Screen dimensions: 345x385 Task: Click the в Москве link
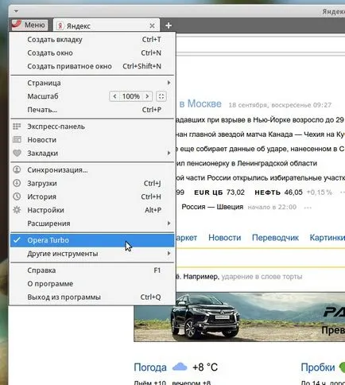pos(200,103)
